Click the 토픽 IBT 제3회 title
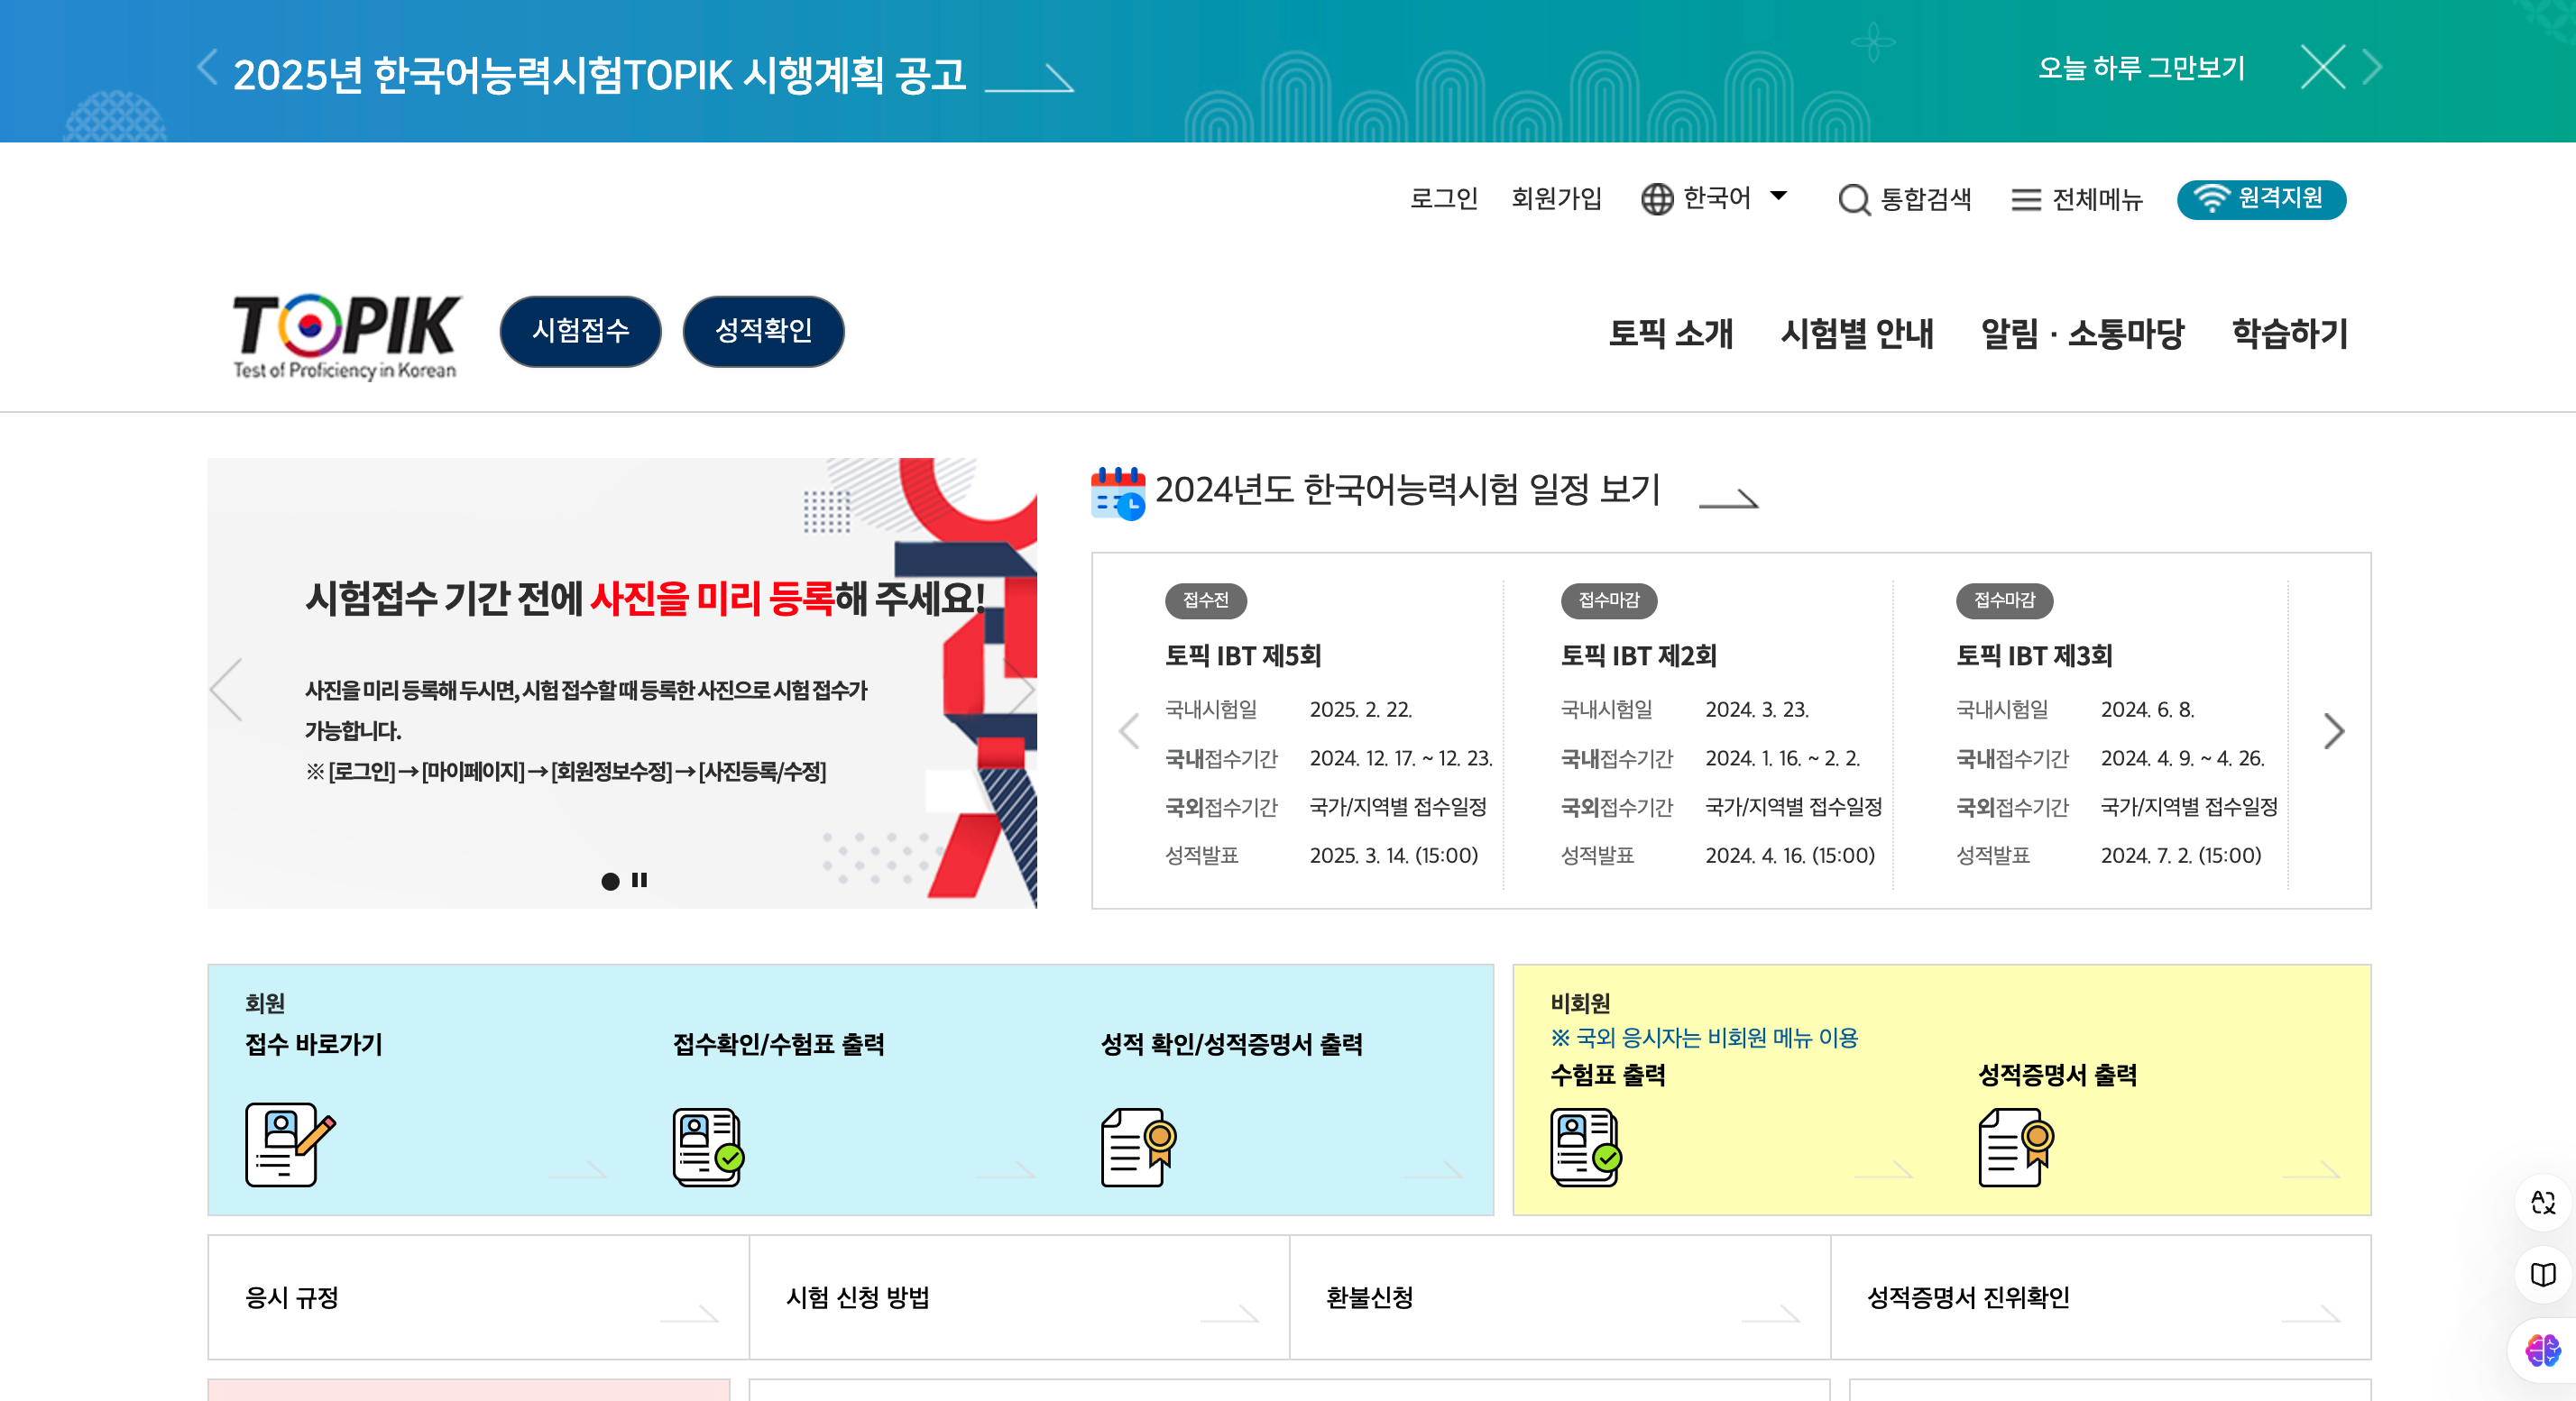The width and height of the screenshot is (2576, 1401). pyautogui.click(x=2034, y=655)
